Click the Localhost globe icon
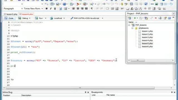 51,18
